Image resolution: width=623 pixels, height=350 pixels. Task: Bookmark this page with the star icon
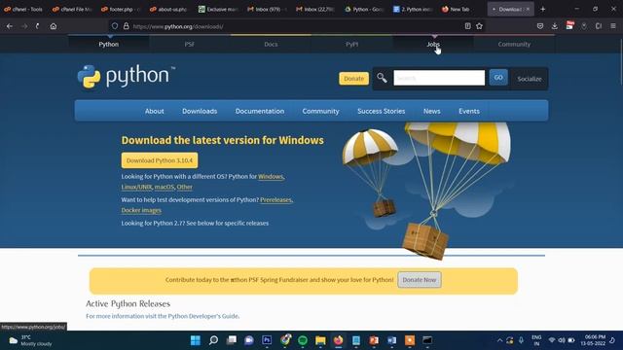point(479,26)
